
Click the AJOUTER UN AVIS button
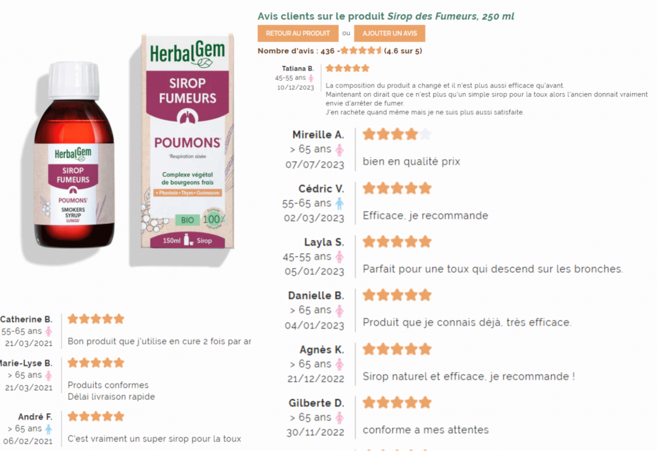coord(389,33)
